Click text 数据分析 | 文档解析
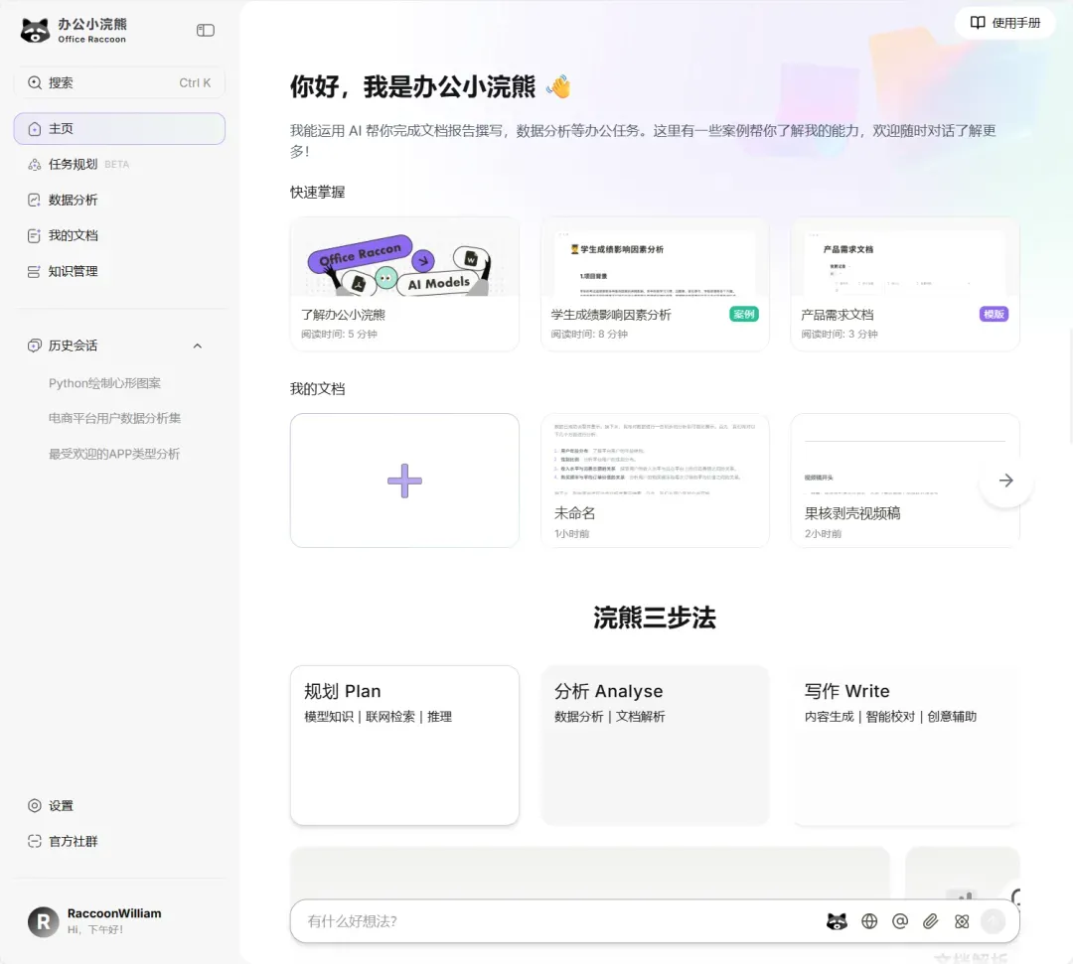 click(x=610, y=717)
